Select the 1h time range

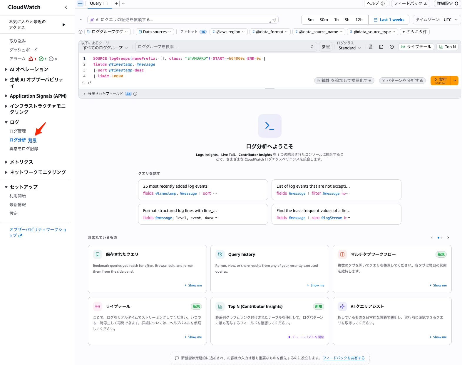click(x=336, y=20)
